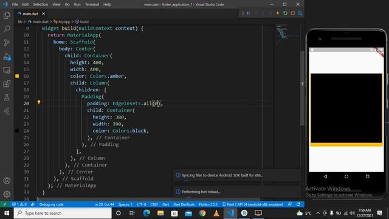Open the Flutter sidebar view icon
Image resolution: width=389 pixels, height=219 pixels.
pos(7,111)
